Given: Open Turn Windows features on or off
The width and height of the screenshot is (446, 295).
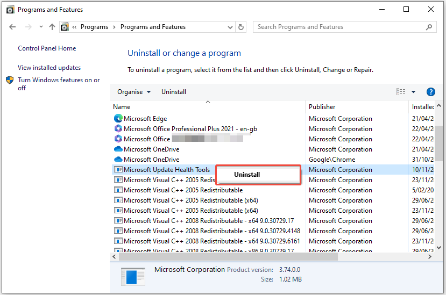Looking at the screenshot, I should (x=59, y=84).
